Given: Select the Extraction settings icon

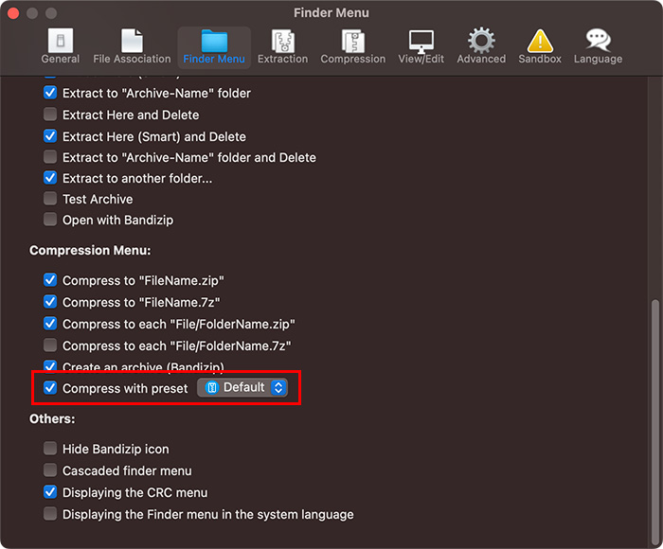Looking at the screenshot, I should (x=282, y=46).
